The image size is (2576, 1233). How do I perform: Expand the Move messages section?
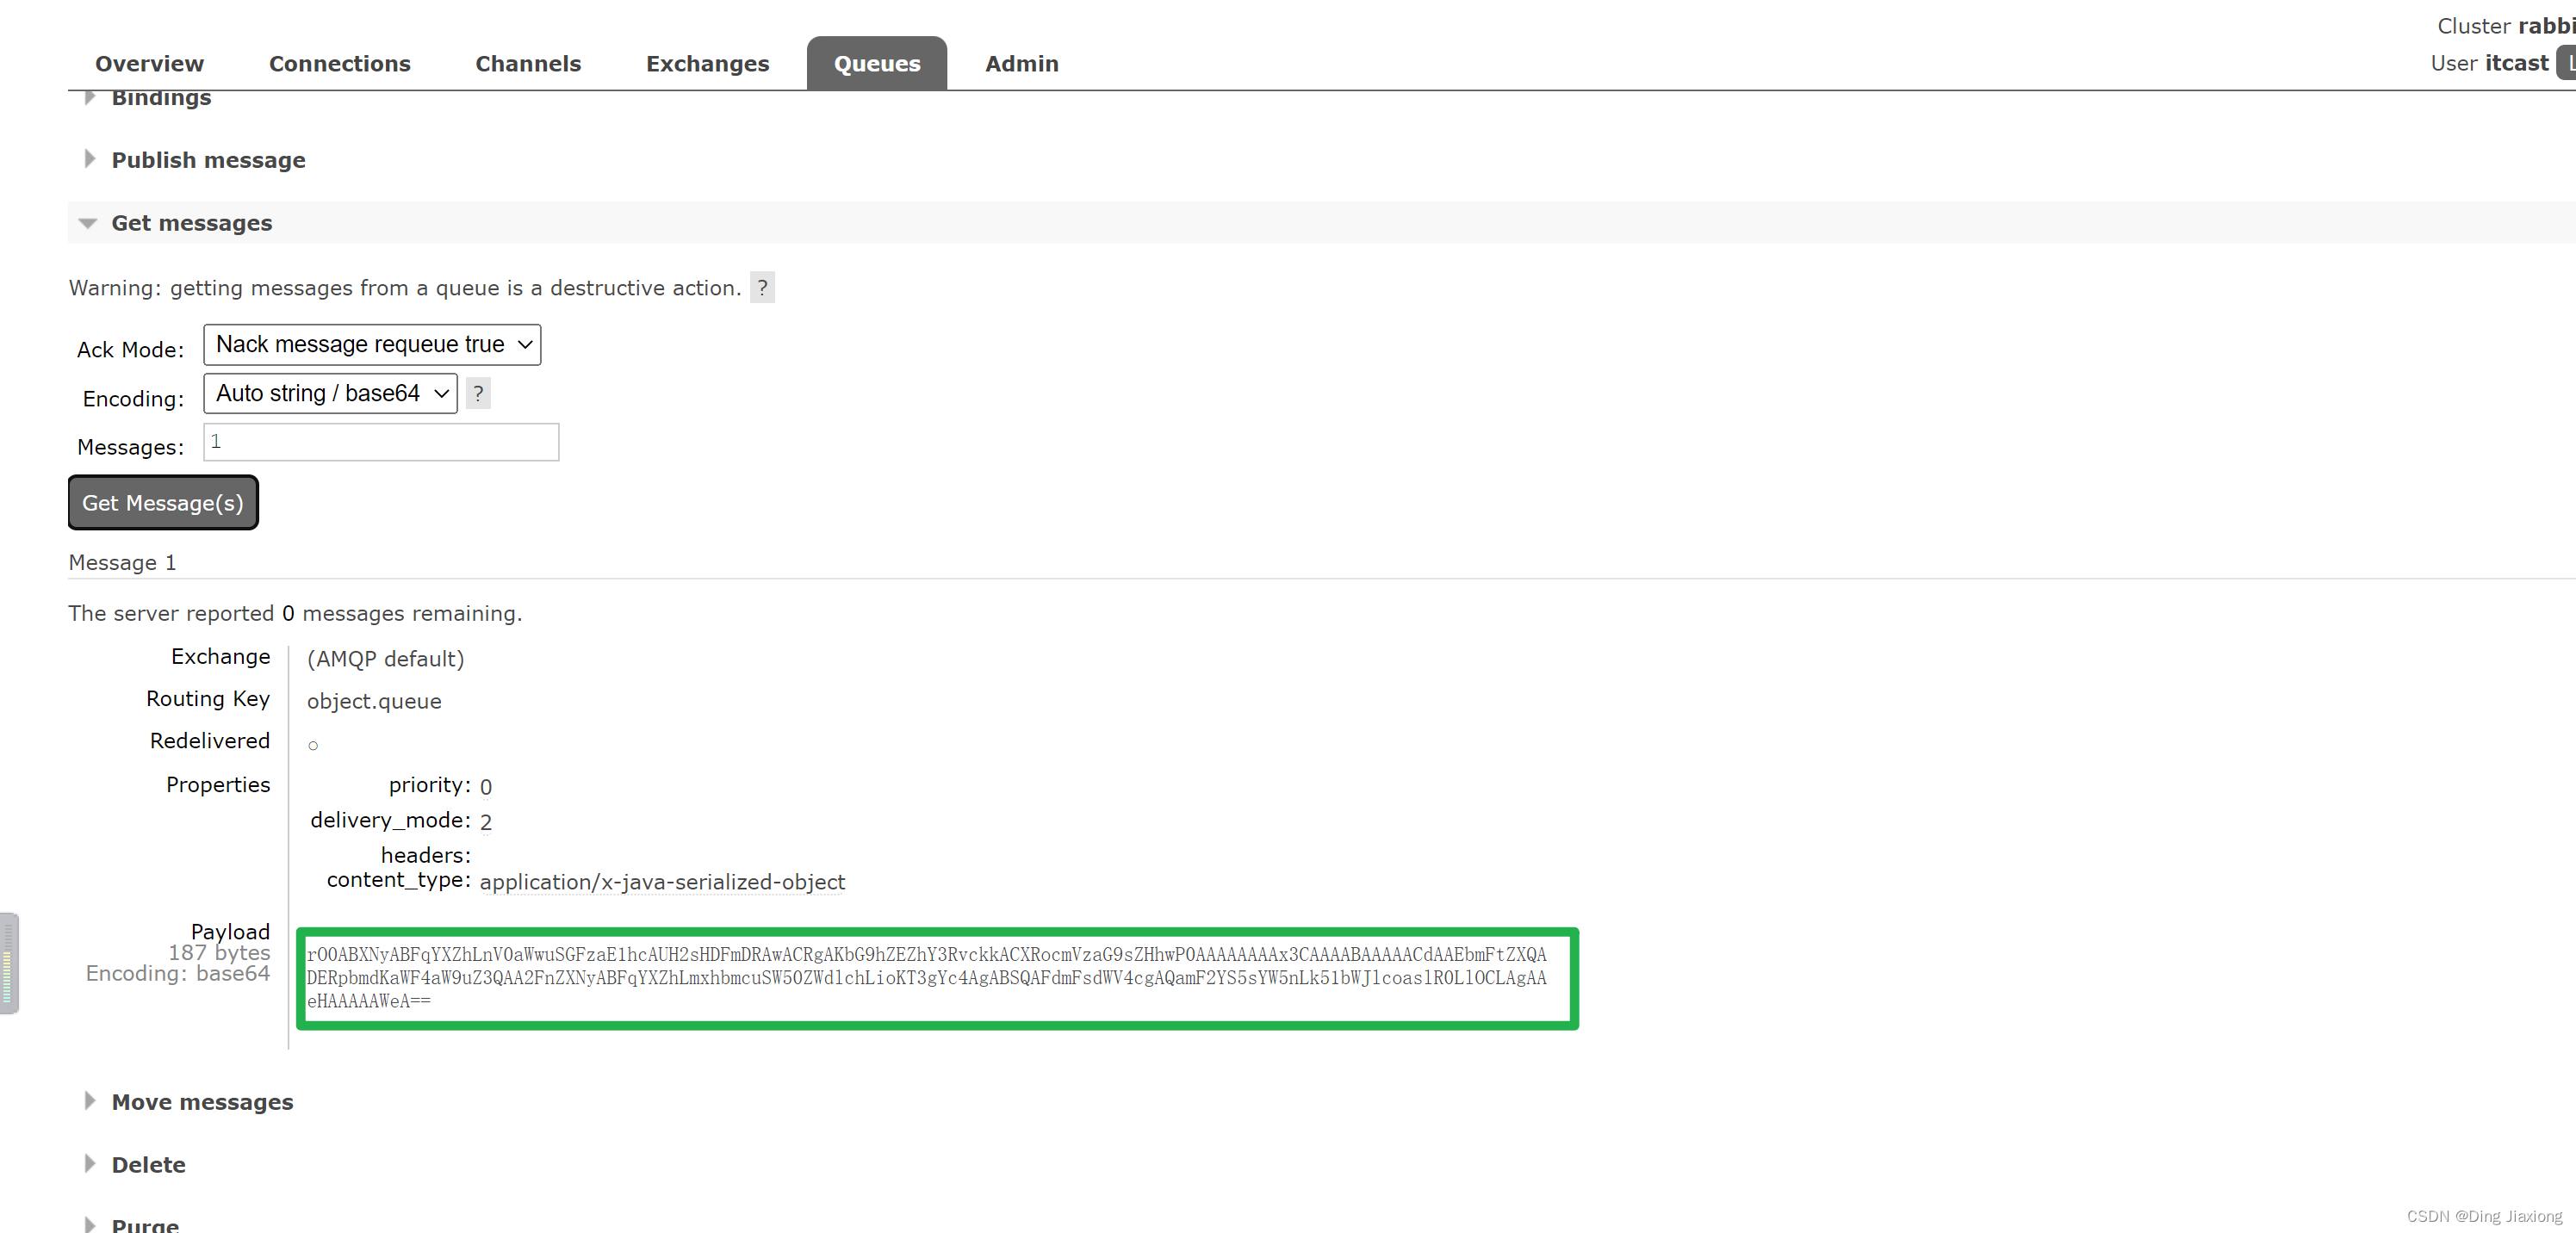(202, 1102)
